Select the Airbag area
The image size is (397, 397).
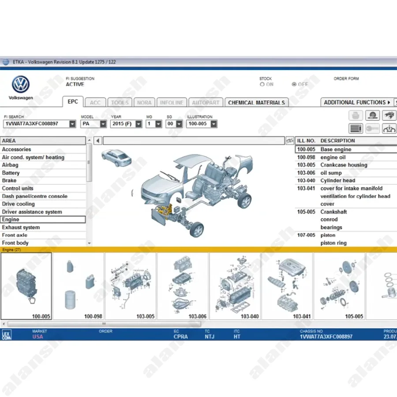43,165
